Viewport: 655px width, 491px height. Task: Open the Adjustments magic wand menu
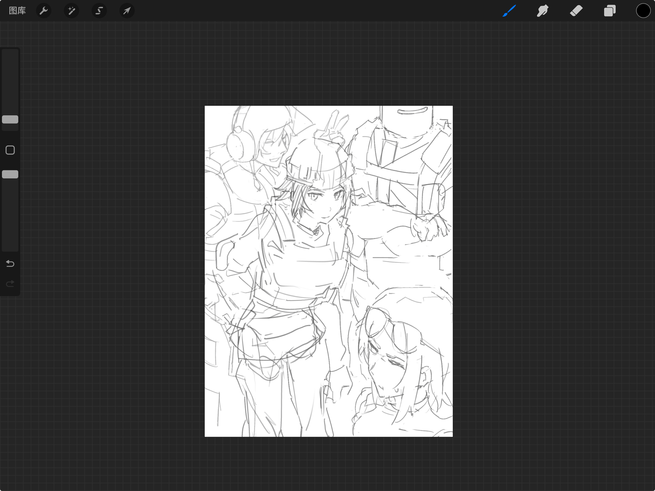click(71, 11)
